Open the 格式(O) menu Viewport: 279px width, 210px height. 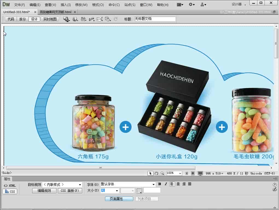[x=98, y=5]
